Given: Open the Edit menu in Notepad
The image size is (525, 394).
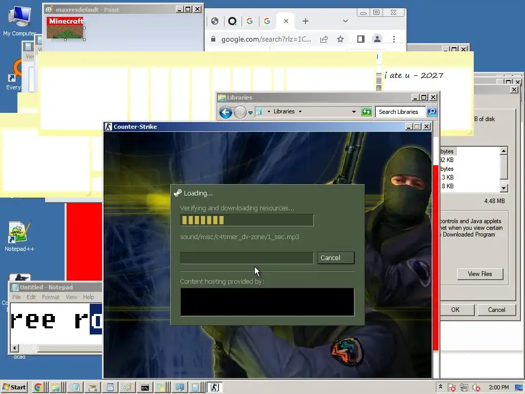Looking at the screenshot, I should [x=31, y=297].
